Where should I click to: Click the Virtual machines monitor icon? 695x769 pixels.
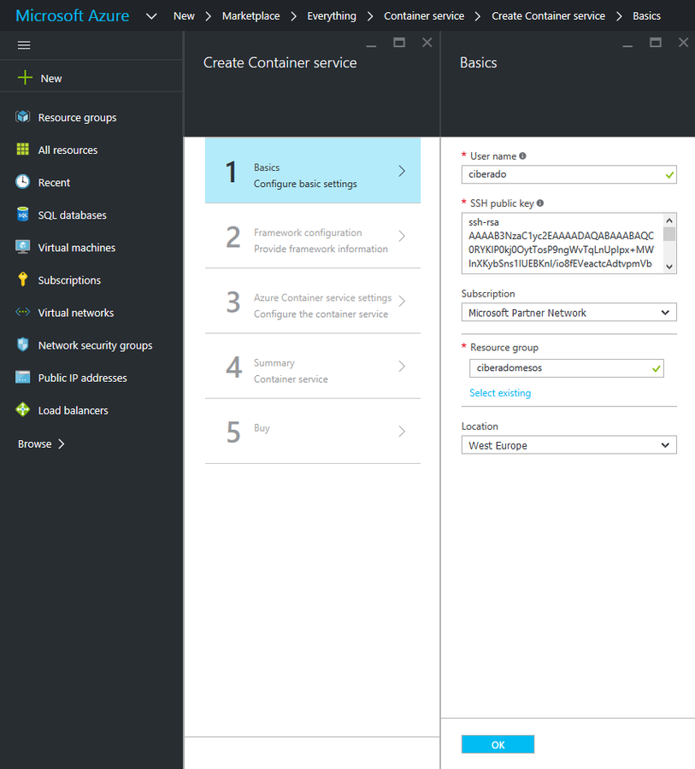tap(22, 247)
